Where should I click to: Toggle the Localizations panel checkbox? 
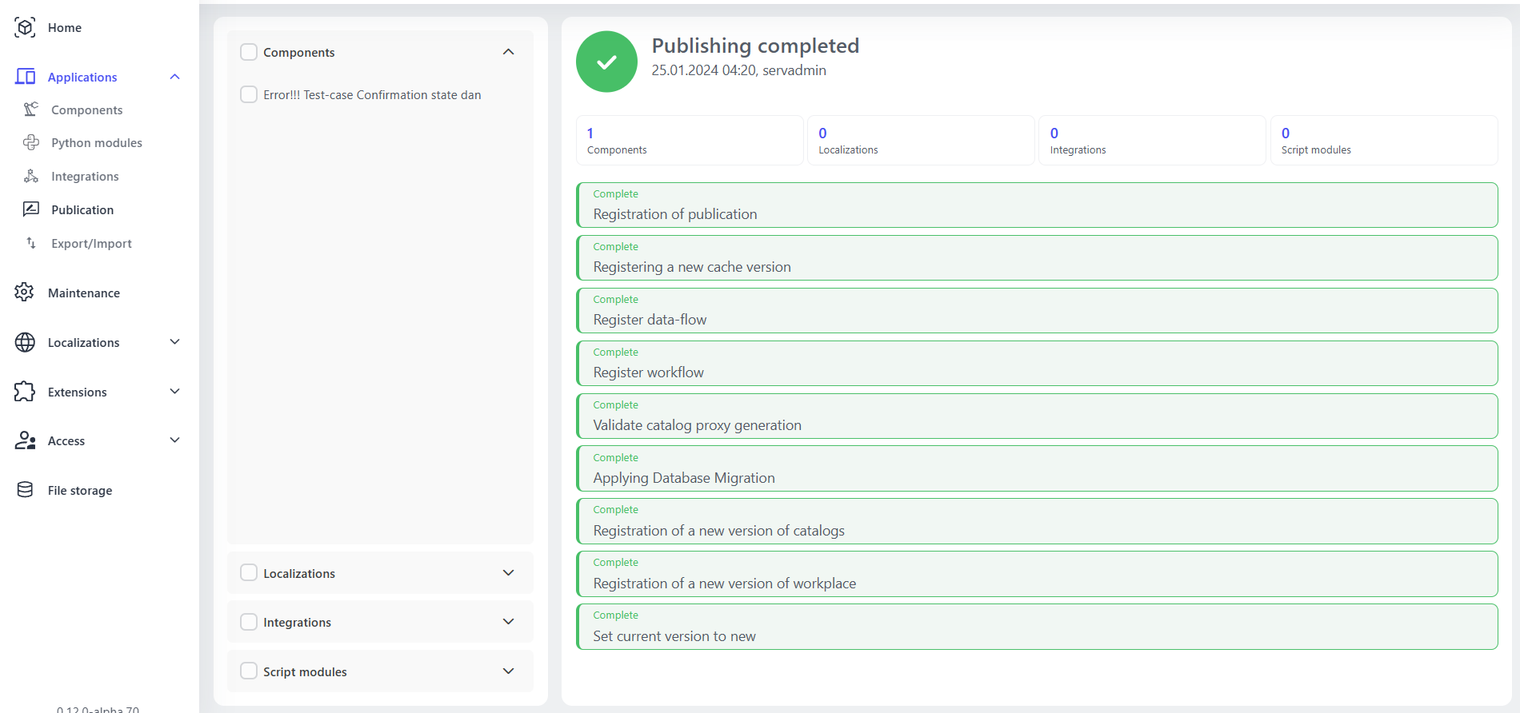(x=249, y=573)
